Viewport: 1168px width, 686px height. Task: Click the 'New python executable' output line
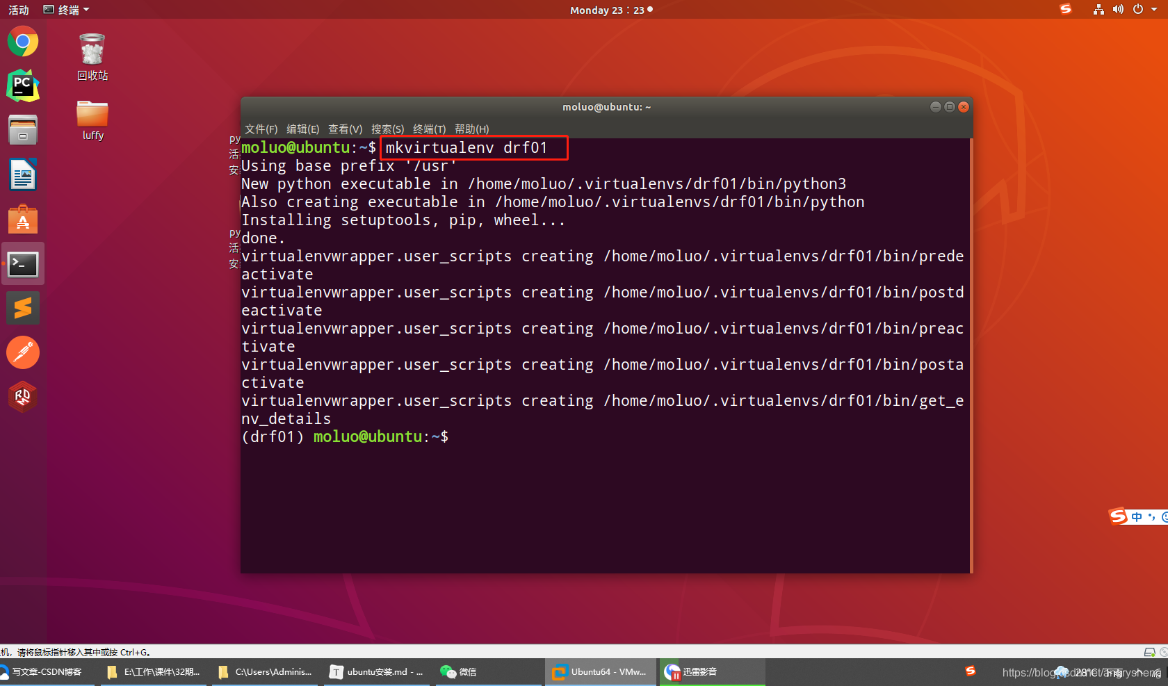click(x=544, y=184)
